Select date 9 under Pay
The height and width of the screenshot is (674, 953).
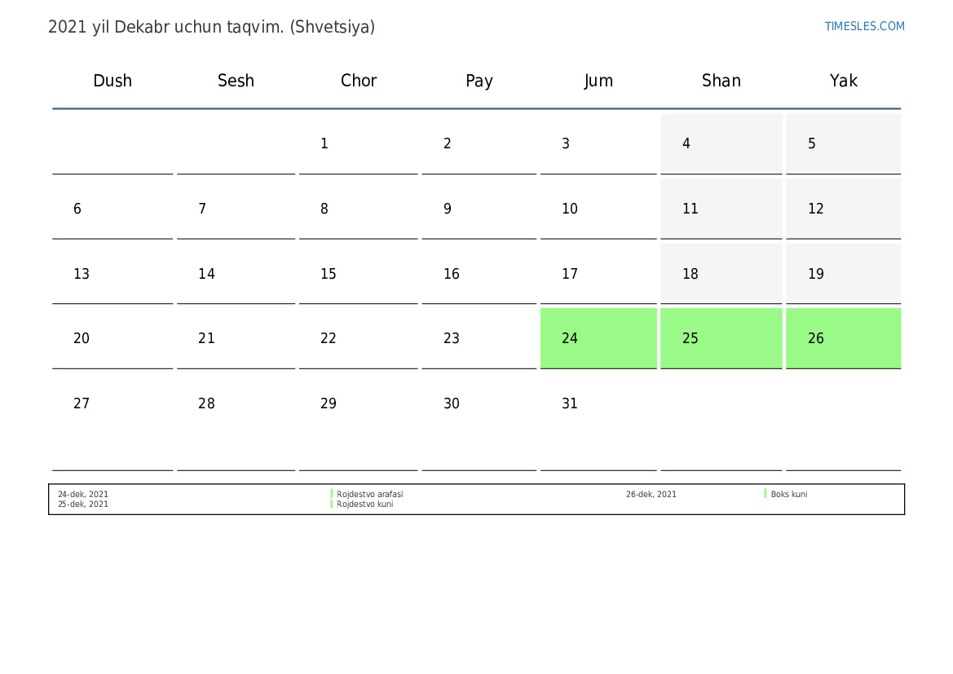[x=479, y=209]
